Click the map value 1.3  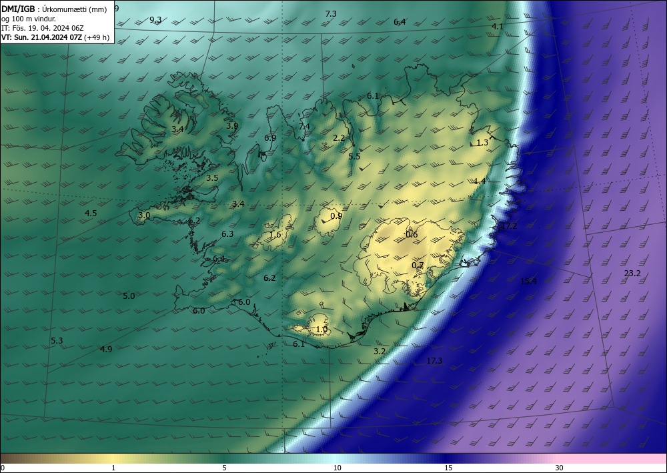tap(482, 143)
